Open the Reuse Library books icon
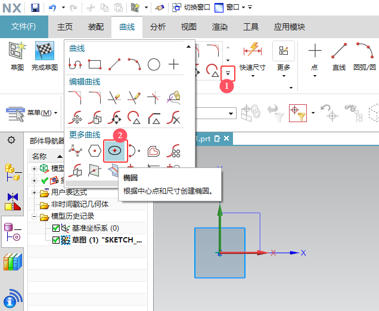 pos(13,262)
